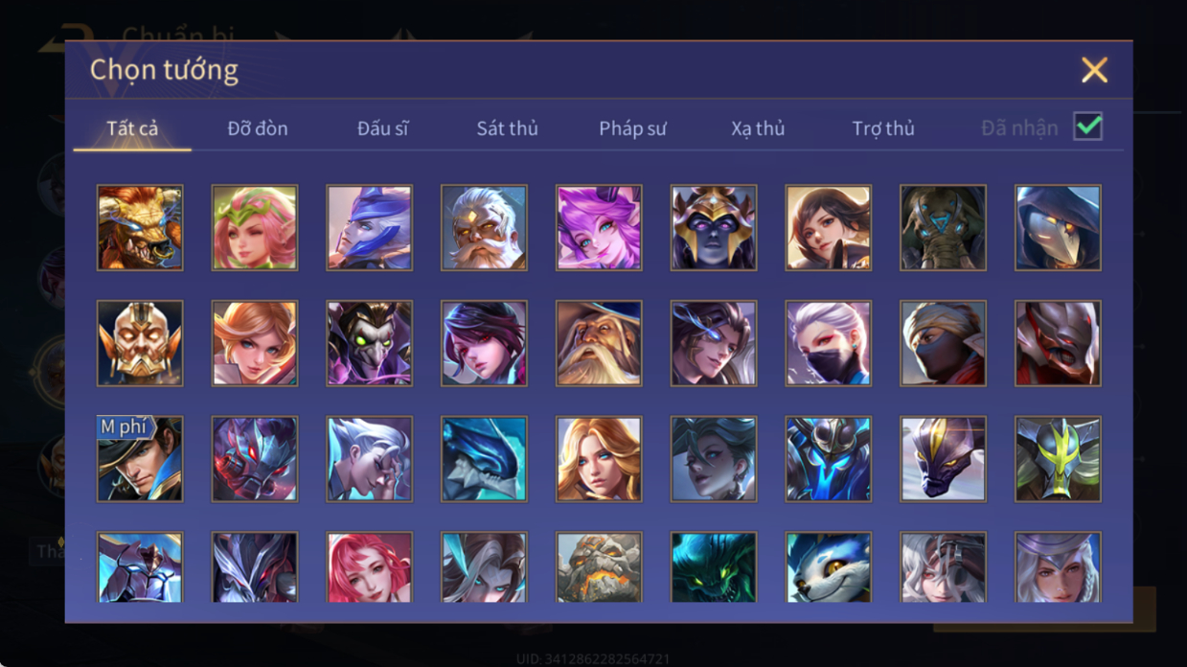Screen dimensions: 1187x667
Task: Choose the rock golem hero portrait
Action: coord(599,567)
